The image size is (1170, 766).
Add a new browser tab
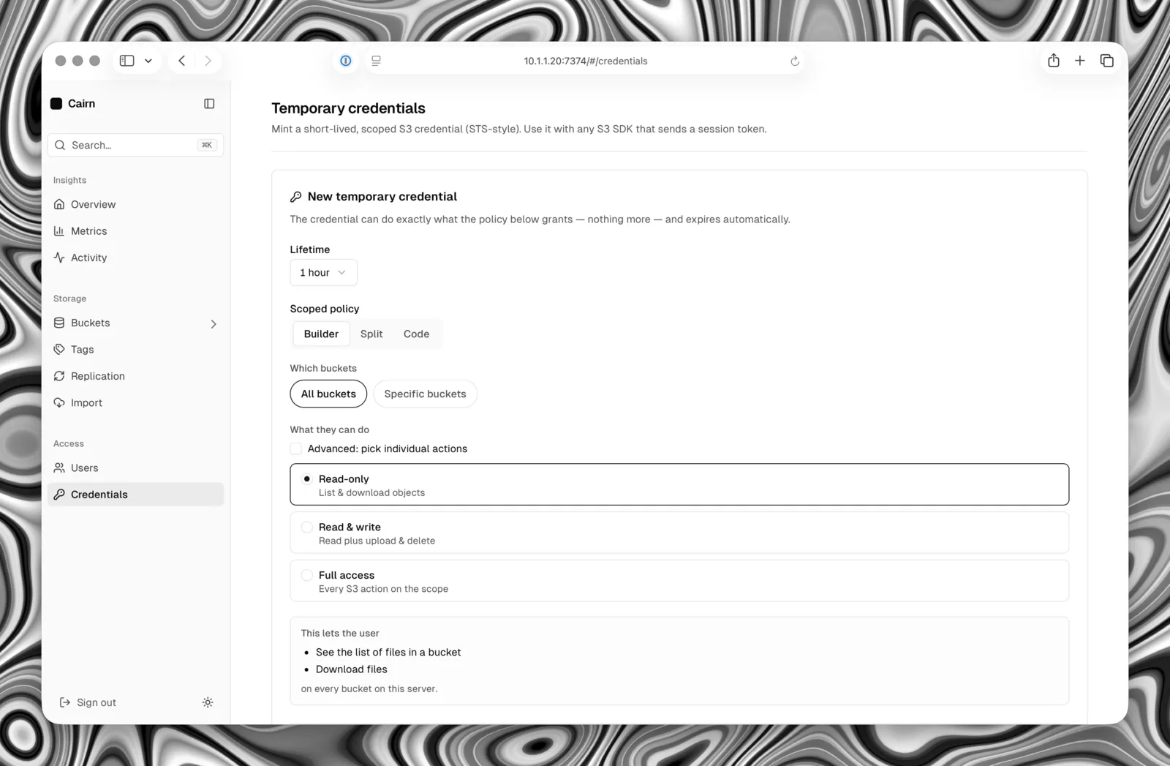pos(1079,61)
